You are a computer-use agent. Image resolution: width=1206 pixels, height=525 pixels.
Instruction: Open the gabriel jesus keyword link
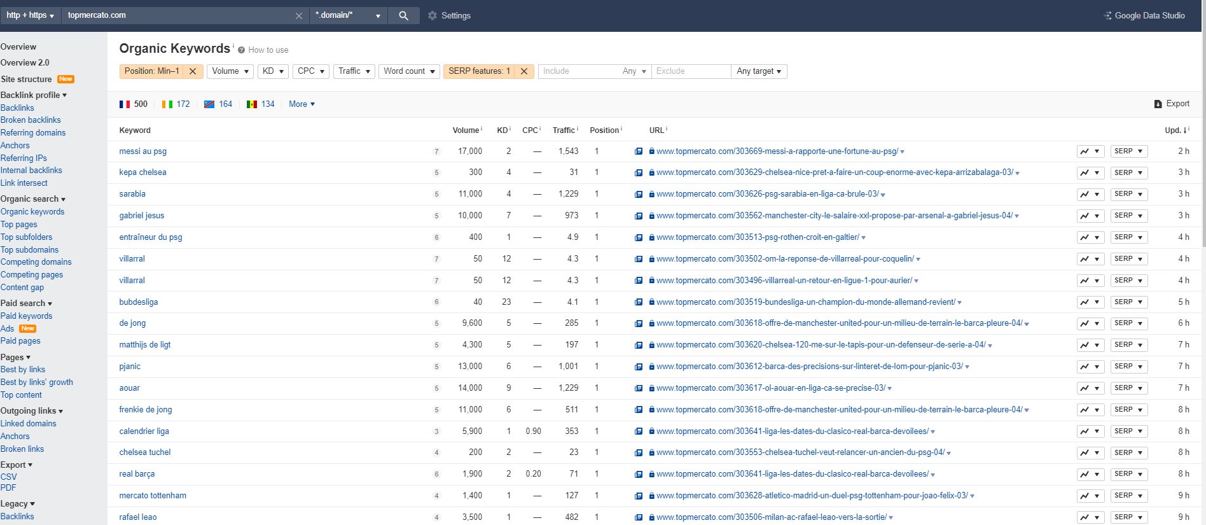[x=142, y=216]
